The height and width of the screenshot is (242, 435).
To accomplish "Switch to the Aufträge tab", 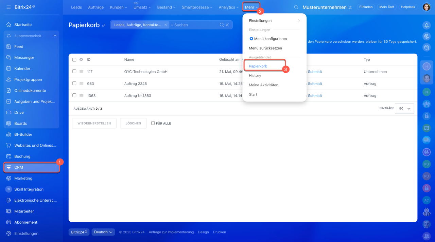I will pos(96,7).
